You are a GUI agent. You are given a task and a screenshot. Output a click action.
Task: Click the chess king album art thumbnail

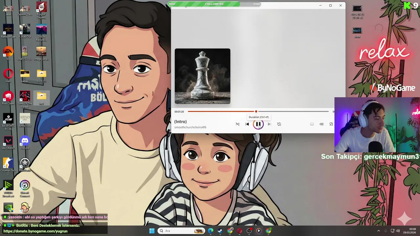coord(202,76)
